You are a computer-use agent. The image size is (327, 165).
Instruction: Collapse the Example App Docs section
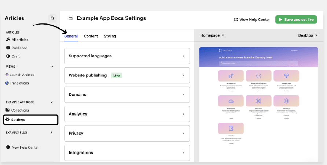pyautogui.click(x=52, y=102)
